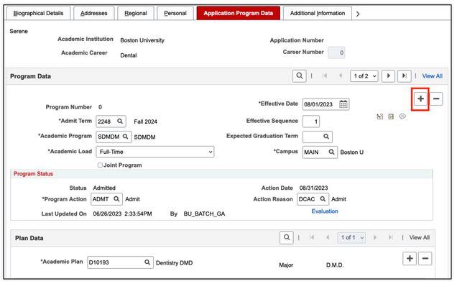Click the Effective Date field
The image size is (457, 284).
[326, 104]
